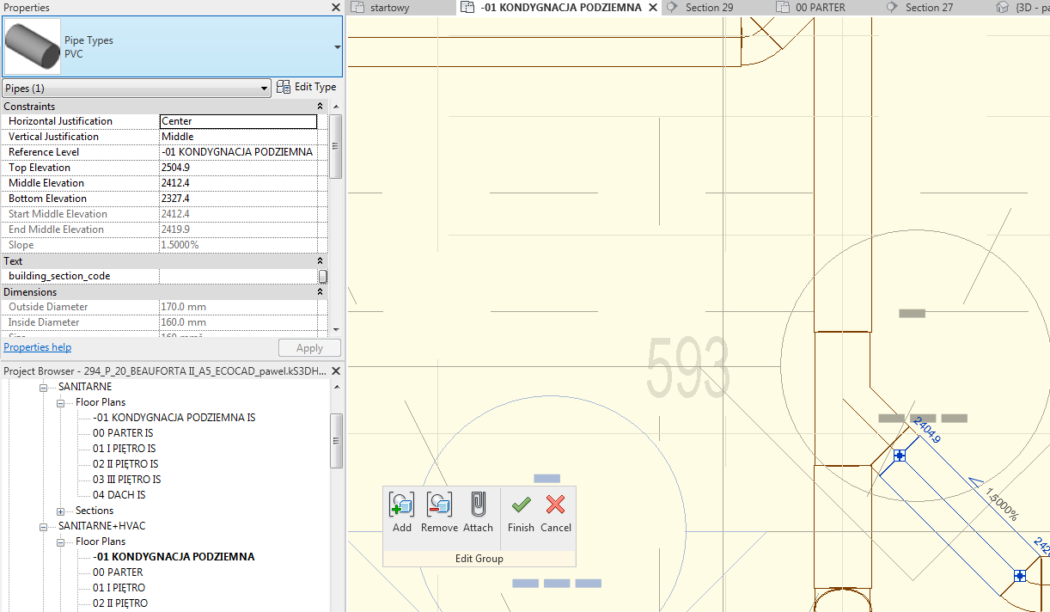
Task: Close the Properties panel
Action: [336, 7]
